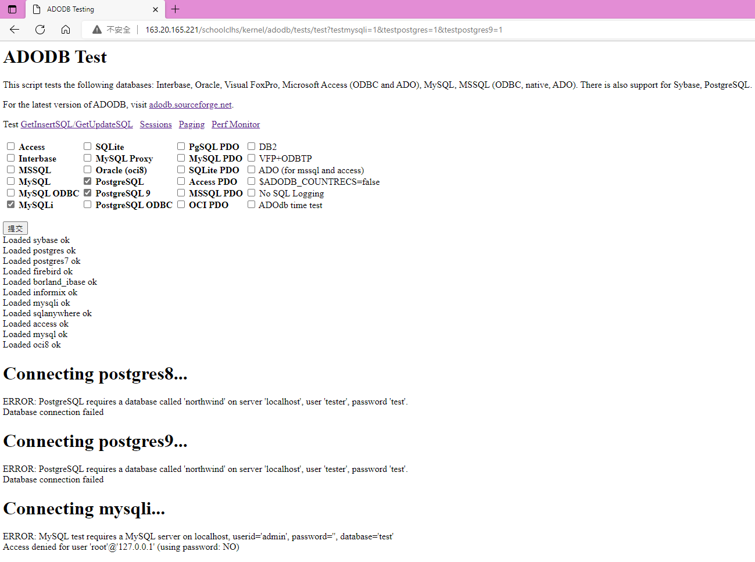Open the GetInsertSQL/GetUpdateSQL test link
755x562 pixels.
tap(77, 124)
